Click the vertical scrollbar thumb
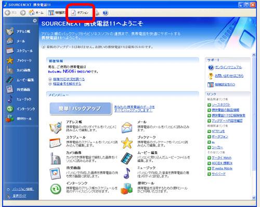Viewport: 260px width, 207px height. click(254, 114)
